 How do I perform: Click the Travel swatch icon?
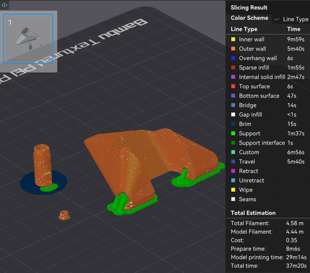click(x=233, y=162)
